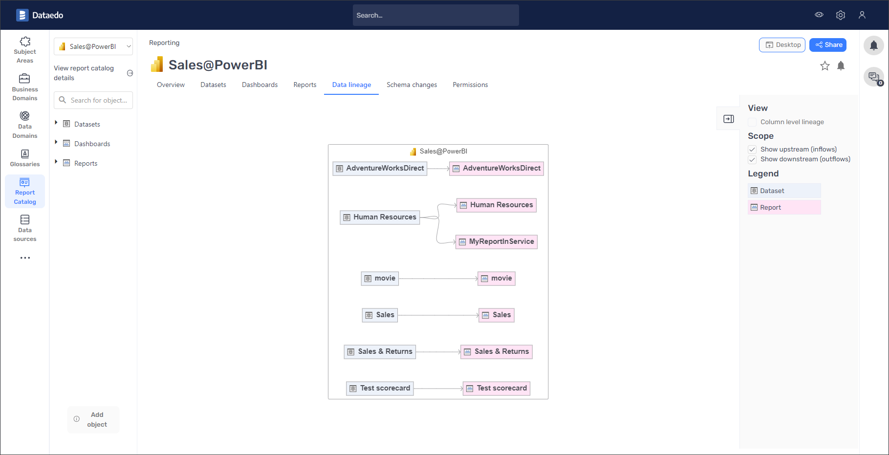Image resolution: width=889 pixels, height=455 pixels.
Task: Click the Reports icon in tree
Action: click(66, 163)
